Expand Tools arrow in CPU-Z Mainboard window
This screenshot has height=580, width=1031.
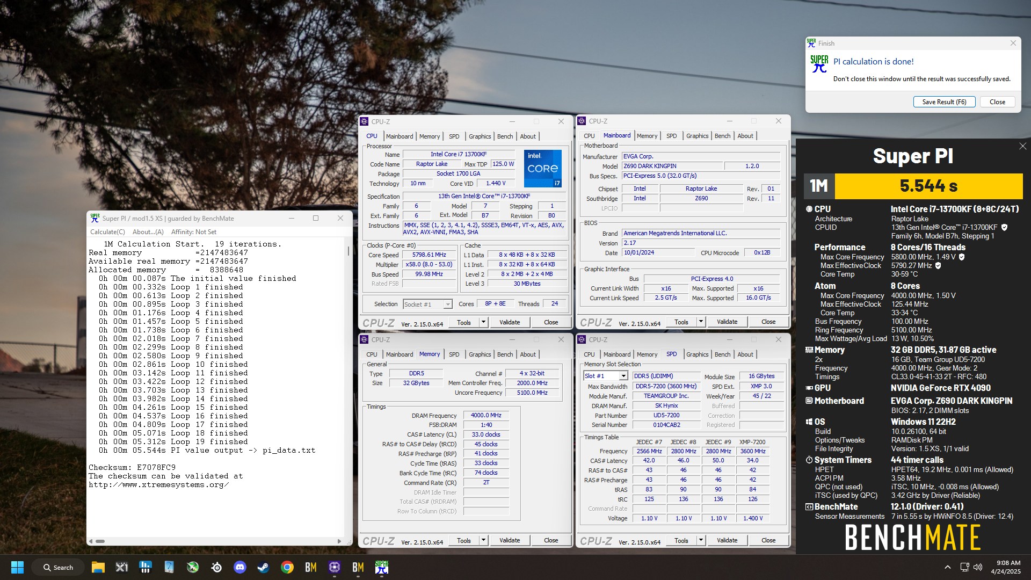[x=701, y=322]
